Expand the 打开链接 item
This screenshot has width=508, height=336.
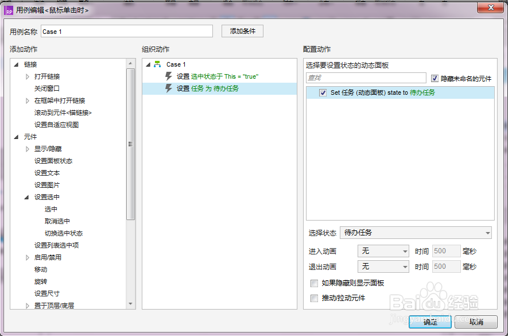28,77
